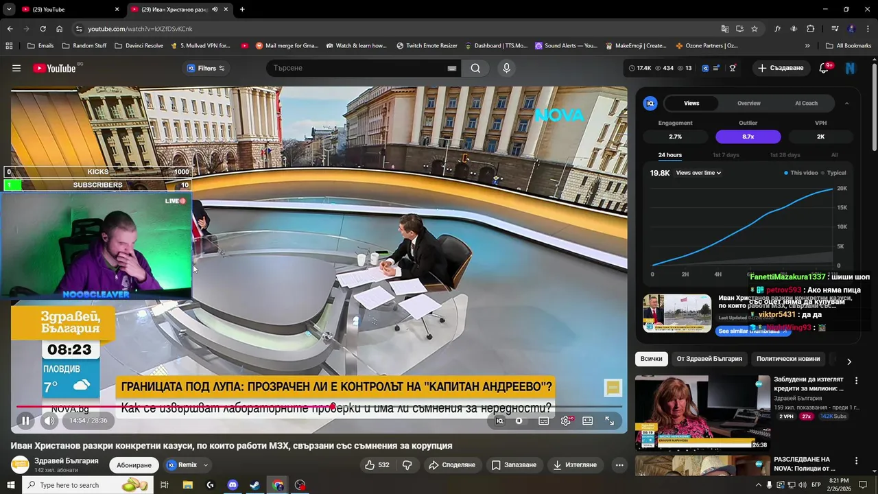Click Създаване create button
The width and height of the screenshot is (878, 494).
[x=780, y=68]
